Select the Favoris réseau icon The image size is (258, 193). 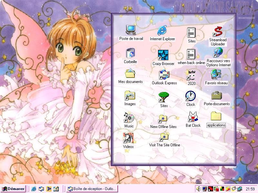click(x=216, y=77)
